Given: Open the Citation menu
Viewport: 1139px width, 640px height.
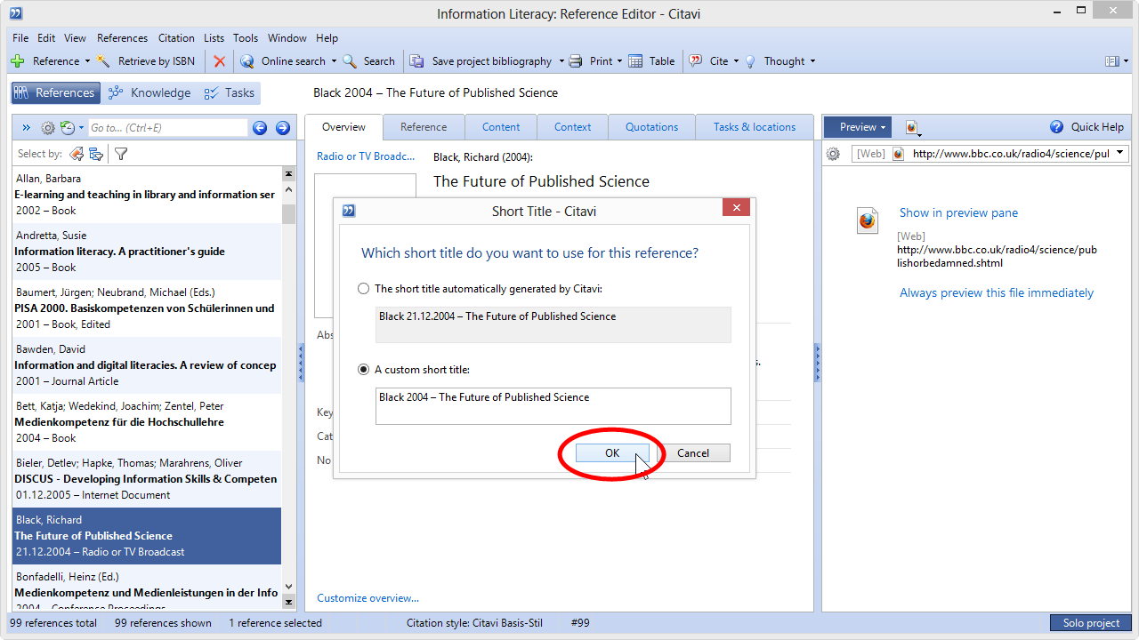Looking at the screenshot, I should [x=176, y=38].
